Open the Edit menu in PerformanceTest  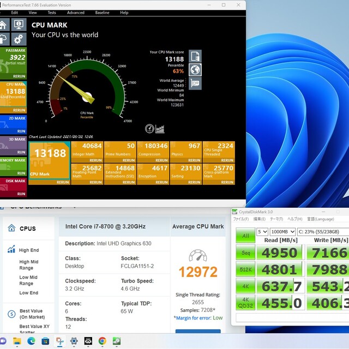coord(15,13)
